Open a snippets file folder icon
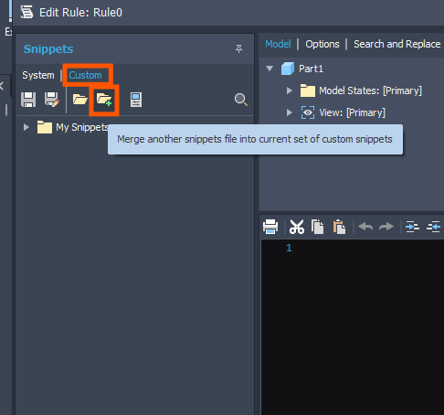The height and width of the screenshot is (415, 444). (x=80, y=100)
